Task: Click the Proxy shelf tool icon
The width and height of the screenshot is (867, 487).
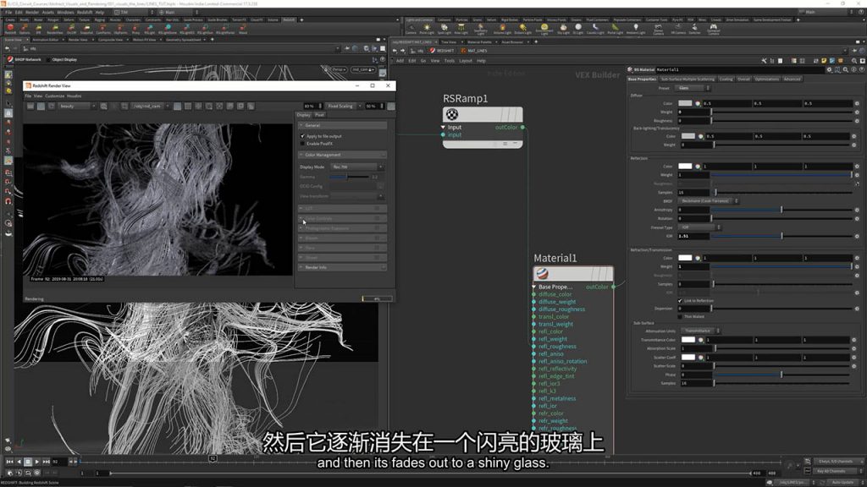Action: [x=136, y=27]
